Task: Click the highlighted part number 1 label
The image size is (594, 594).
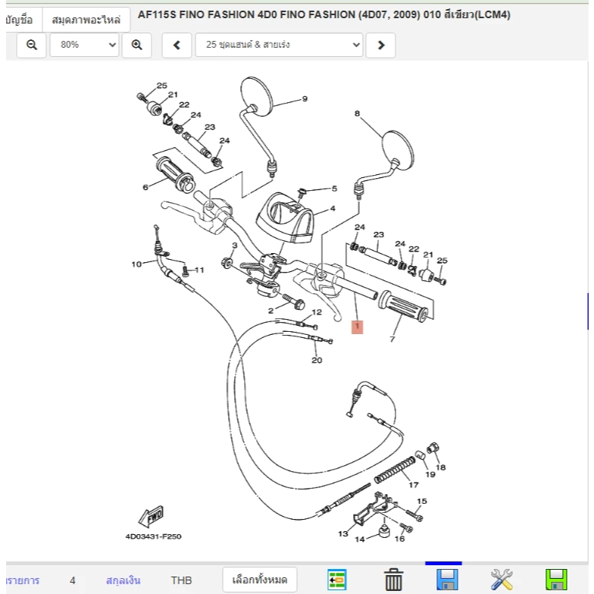Action: pos(358,327)
